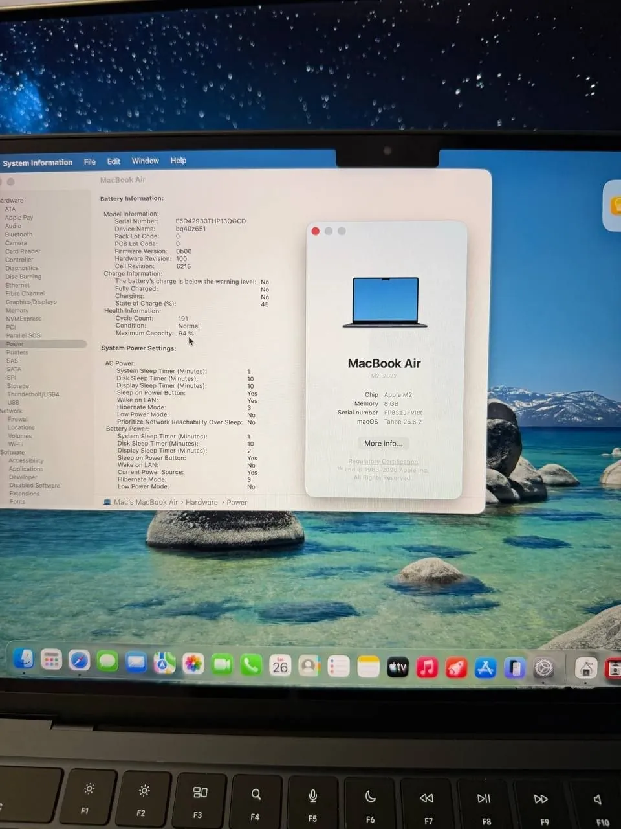This screenshot has width=621, height=829.
Task: Select Camera in the sidebar
Action: point(16,243)
